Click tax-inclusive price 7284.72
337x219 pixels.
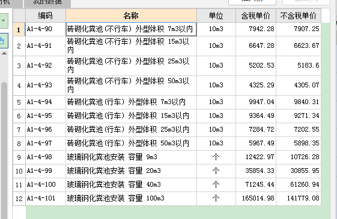click(x=256, y=130)
